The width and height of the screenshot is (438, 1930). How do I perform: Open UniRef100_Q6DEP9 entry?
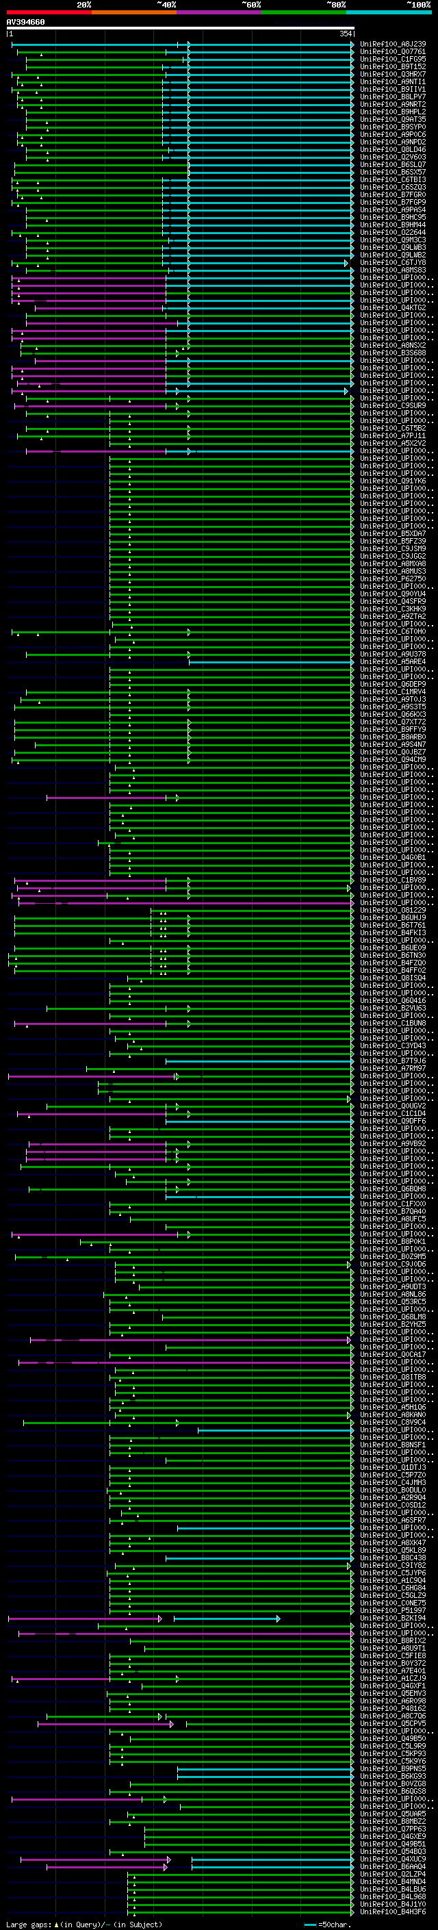coord(393,685)
